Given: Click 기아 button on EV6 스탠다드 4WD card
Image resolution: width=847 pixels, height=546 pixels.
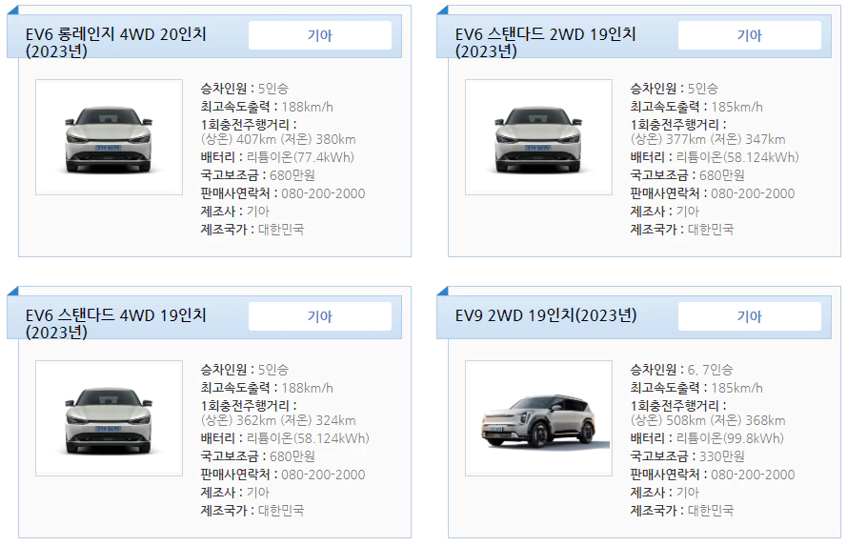Looking at the screenshot, I should tap(320, 316).
